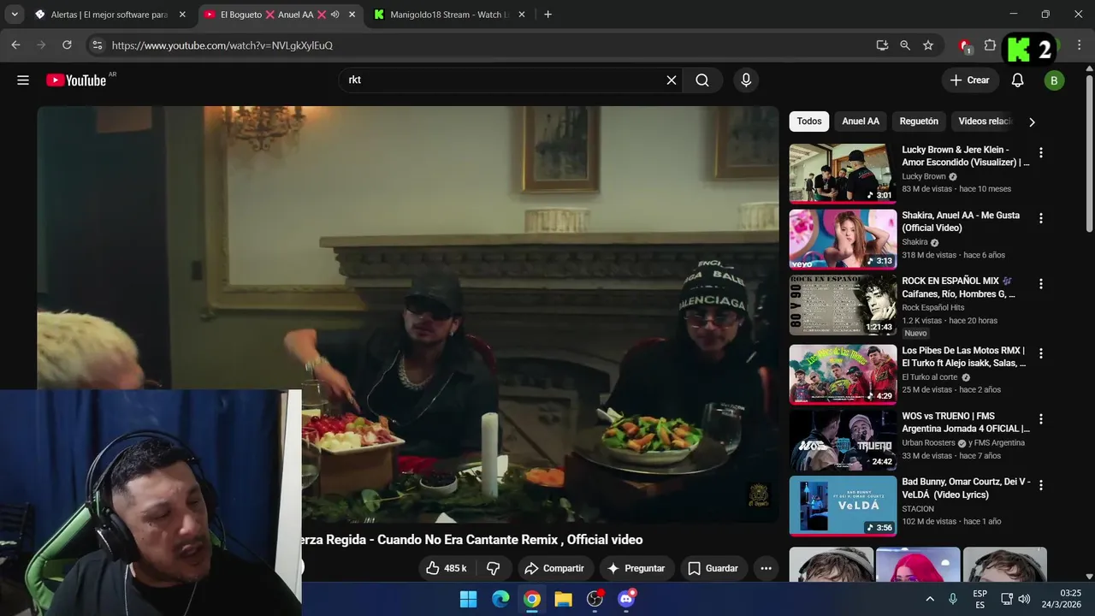Switch to Manigoldo18 Stream tab

449,15
